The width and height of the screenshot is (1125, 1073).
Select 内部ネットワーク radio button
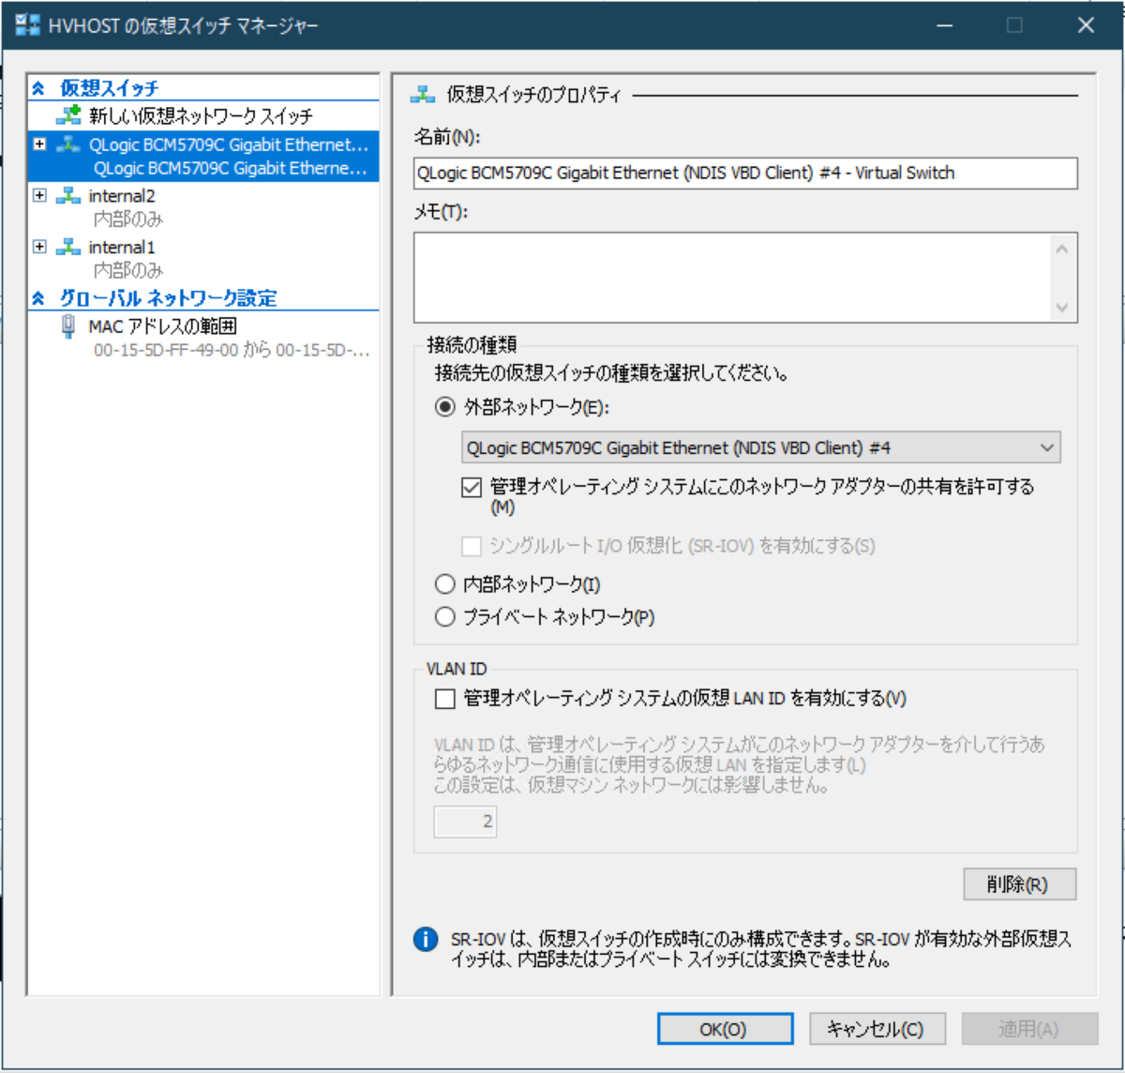click(x=445, y=584)
